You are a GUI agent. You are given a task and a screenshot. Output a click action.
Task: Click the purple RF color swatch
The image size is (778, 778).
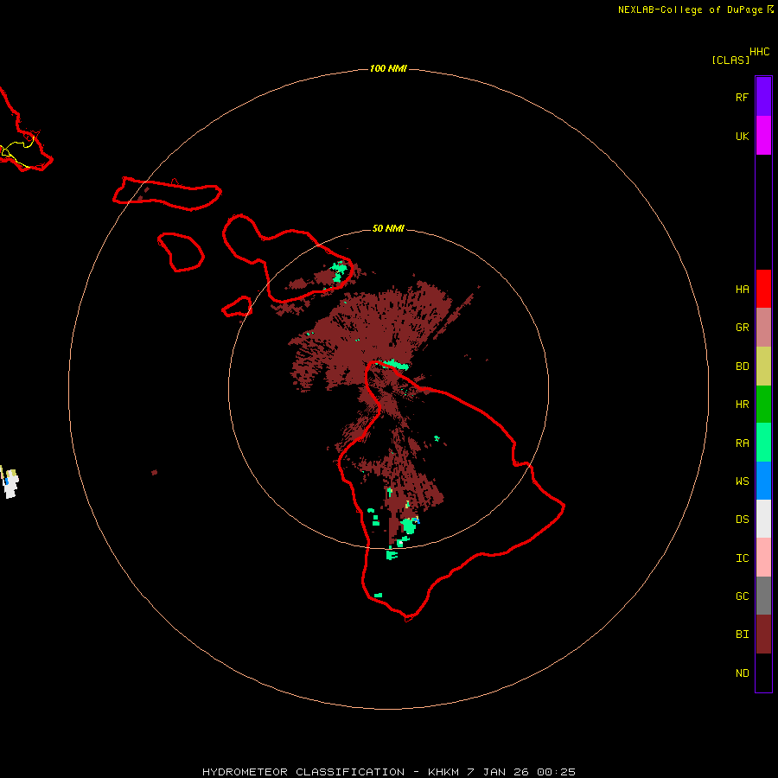(763, 97)
